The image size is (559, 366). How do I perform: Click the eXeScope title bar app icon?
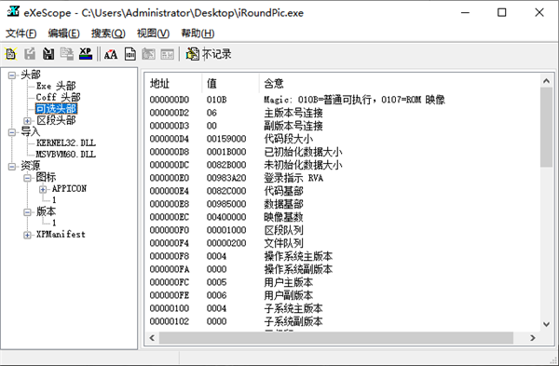click(13, 12)
